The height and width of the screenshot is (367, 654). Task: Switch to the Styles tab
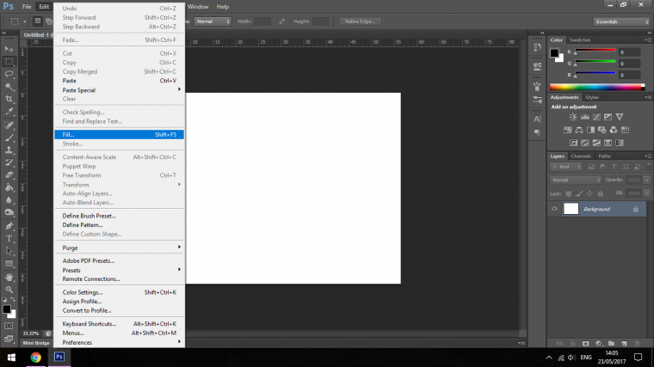point(592,97)
